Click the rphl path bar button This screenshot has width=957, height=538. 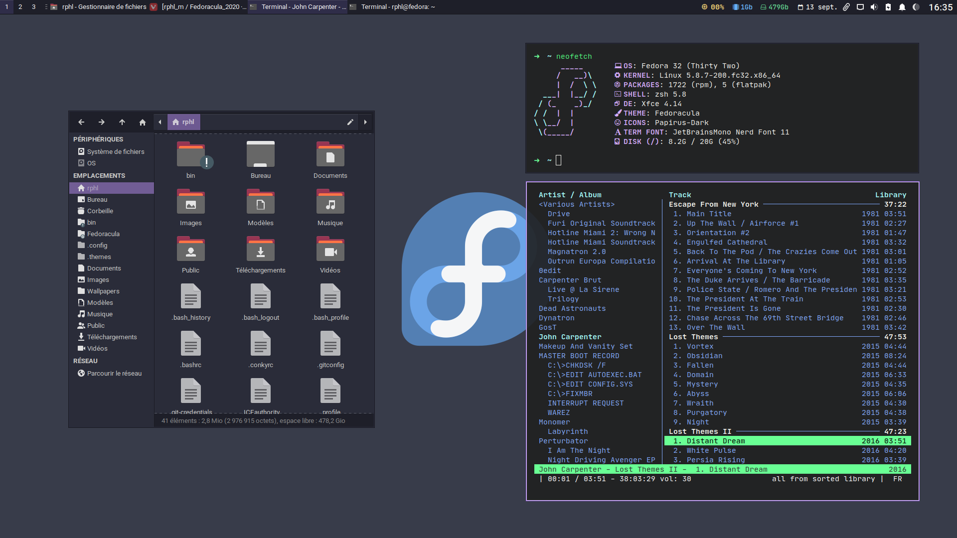183,122
